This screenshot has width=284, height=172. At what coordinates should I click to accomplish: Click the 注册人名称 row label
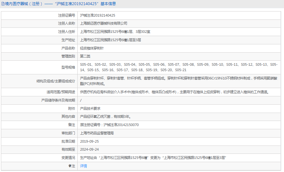(x=67, y=23)
